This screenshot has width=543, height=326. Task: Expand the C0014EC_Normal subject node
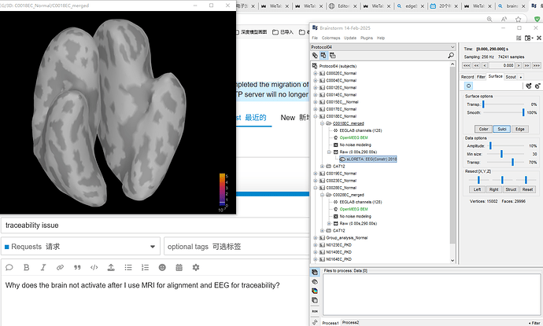[x=315, y=95]
